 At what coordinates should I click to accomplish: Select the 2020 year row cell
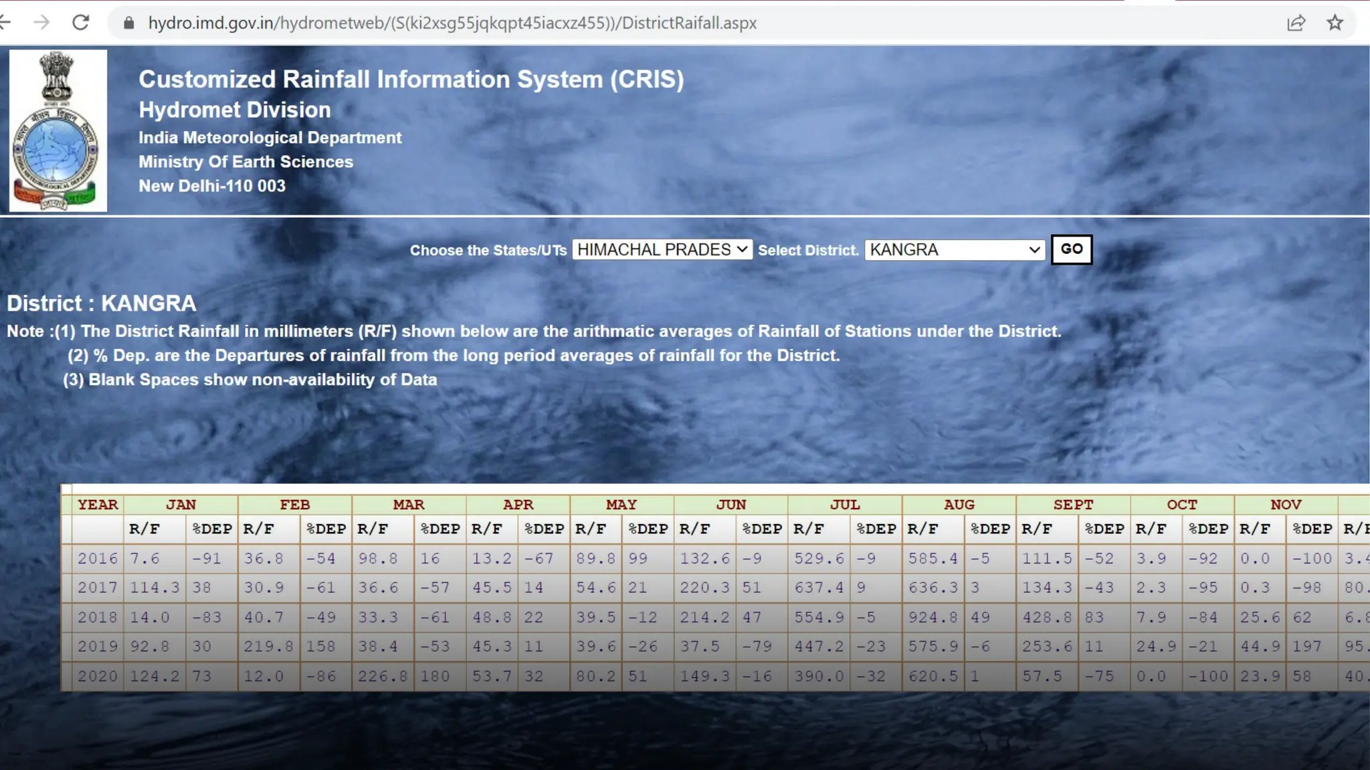[x=98, y=676]
